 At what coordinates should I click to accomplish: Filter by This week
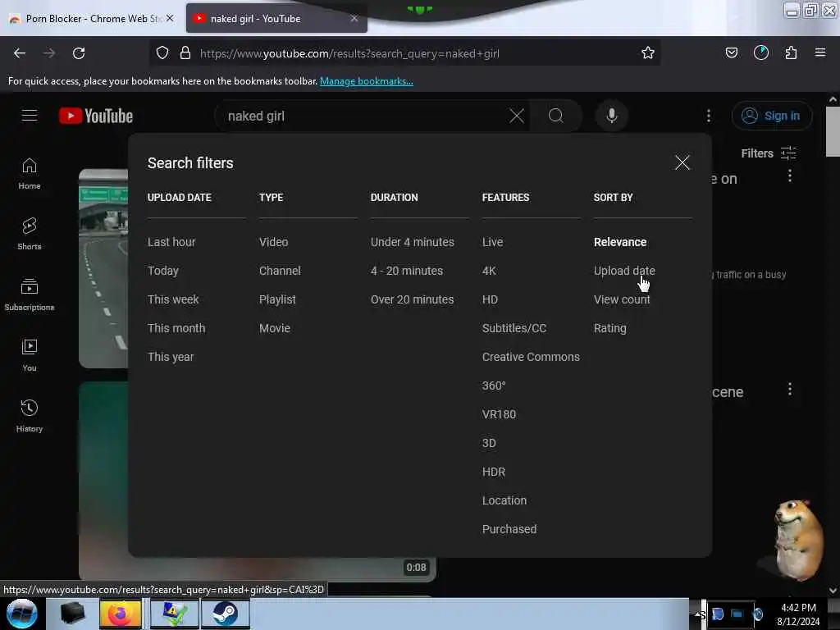(x=173, y=299)
